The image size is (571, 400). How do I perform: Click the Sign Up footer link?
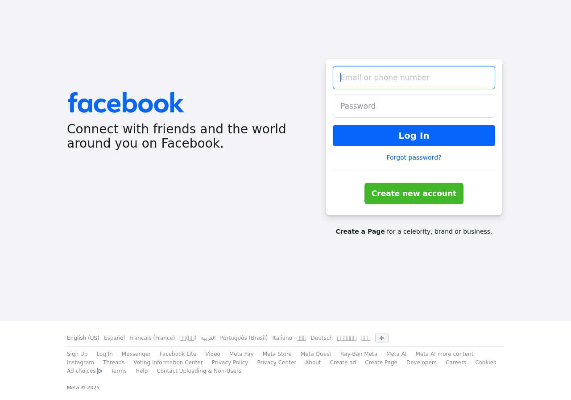tap(77, 354)
